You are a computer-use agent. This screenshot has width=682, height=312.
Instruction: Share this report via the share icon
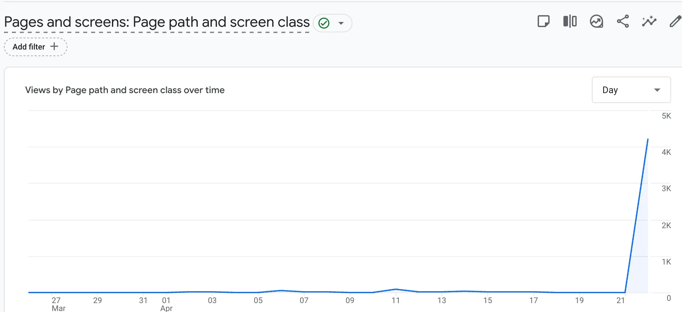(623, 21)
